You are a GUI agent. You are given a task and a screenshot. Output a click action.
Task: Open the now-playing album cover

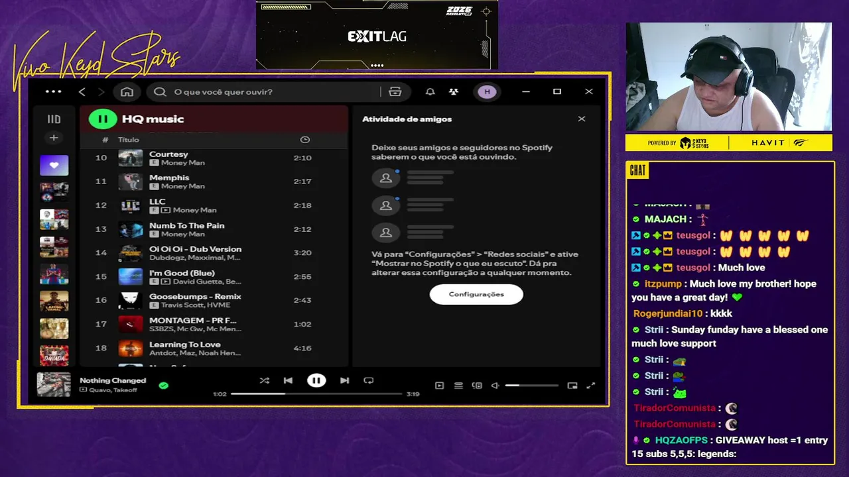pos(54,384)
